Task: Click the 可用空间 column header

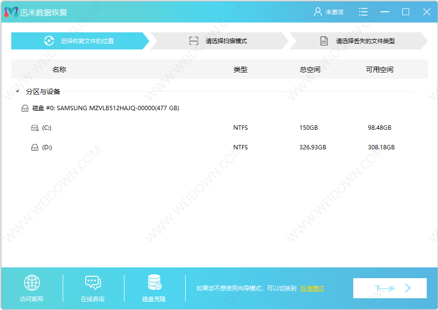Action: (380, 69)
